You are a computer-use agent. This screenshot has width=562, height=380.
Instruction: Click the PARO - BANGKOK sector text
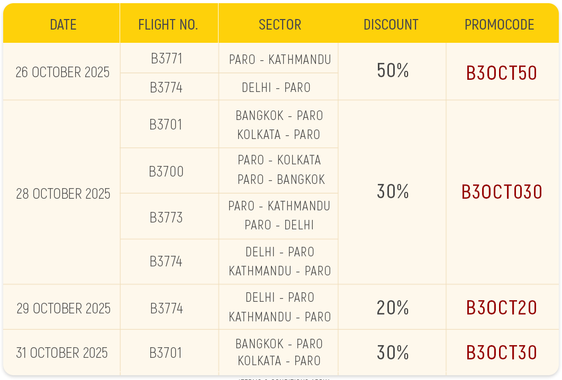pos(281,180)
